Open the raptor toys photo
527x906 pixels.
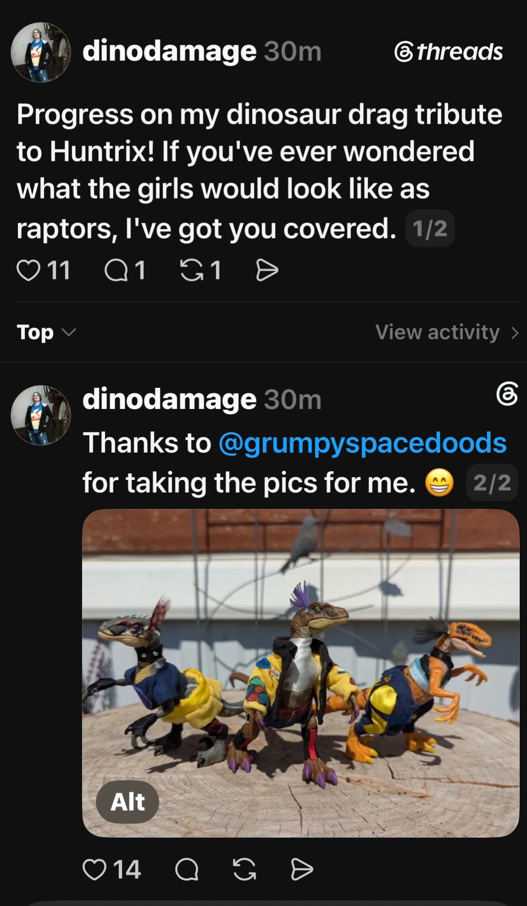pos(301,673)
